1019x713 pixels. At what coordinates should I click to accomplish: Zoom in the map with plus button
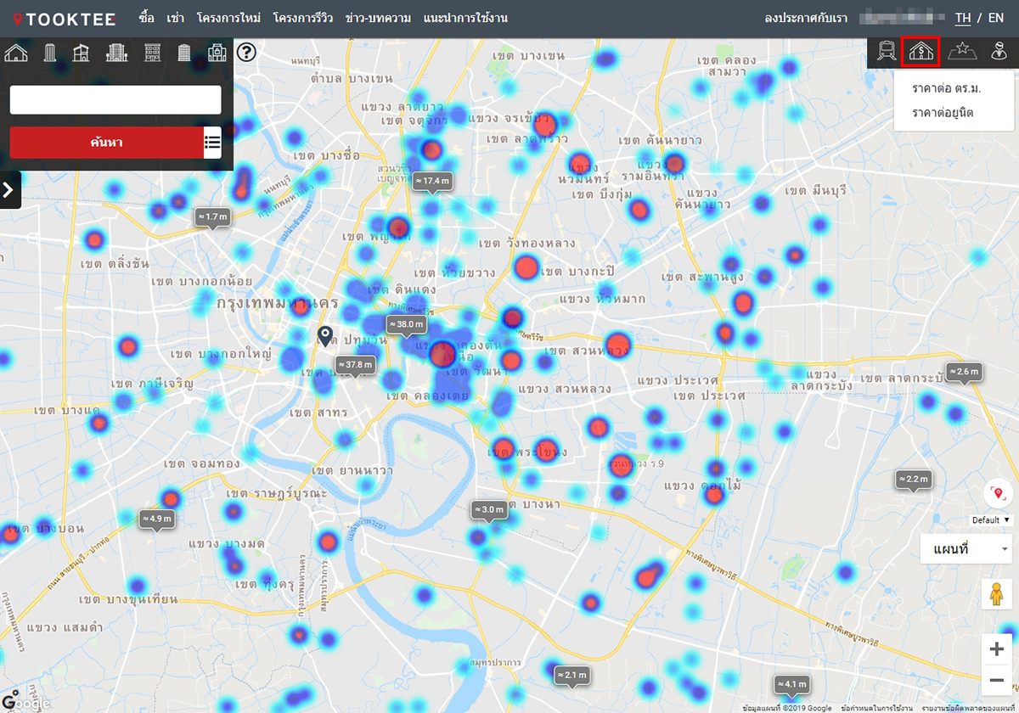(996, 649)
